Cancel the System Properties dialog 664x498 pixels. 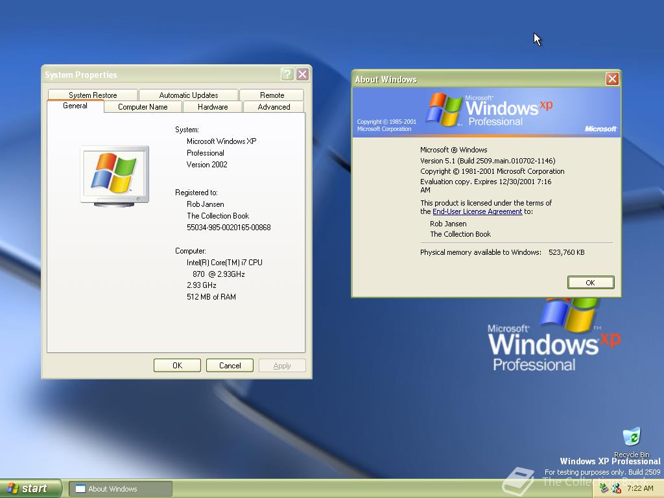tap(230, 366)
